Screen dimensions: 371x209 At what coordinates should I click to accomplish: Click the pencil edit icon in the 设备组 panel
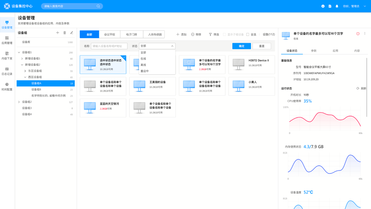click(x=72, y=33)
